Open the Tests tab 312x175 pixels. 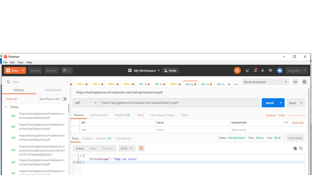[x=184, y=115]
